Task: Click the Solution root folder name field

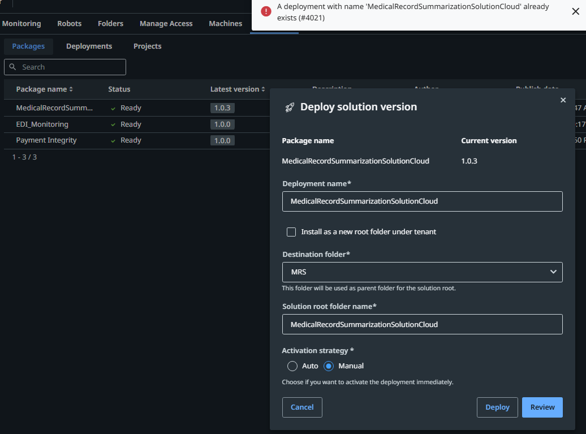Action: click(x=422, y=325)
